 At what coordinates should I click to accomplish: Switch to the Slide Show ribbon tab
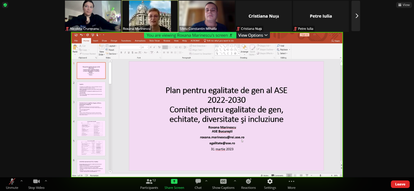(x=155, y=41)
